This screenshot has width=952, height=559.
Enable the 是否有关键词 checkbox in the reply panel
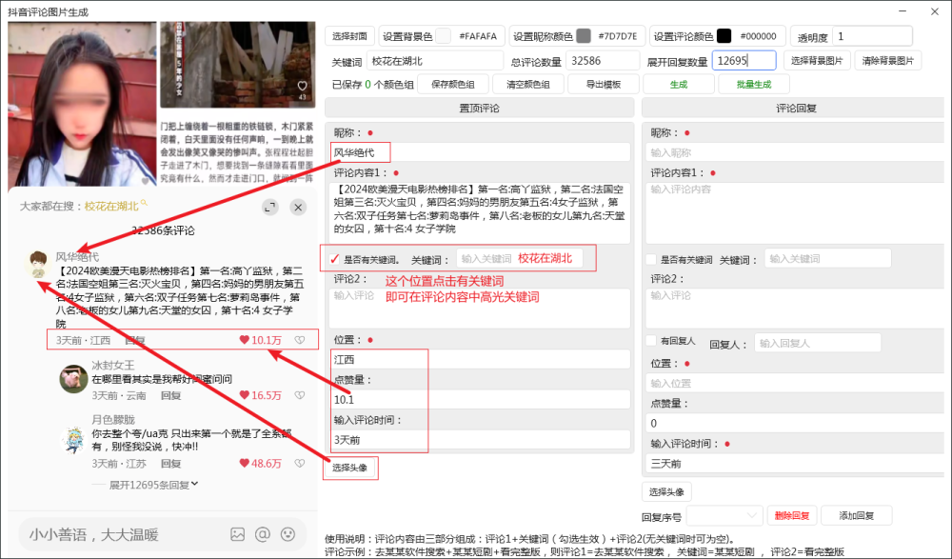[649, 261]
